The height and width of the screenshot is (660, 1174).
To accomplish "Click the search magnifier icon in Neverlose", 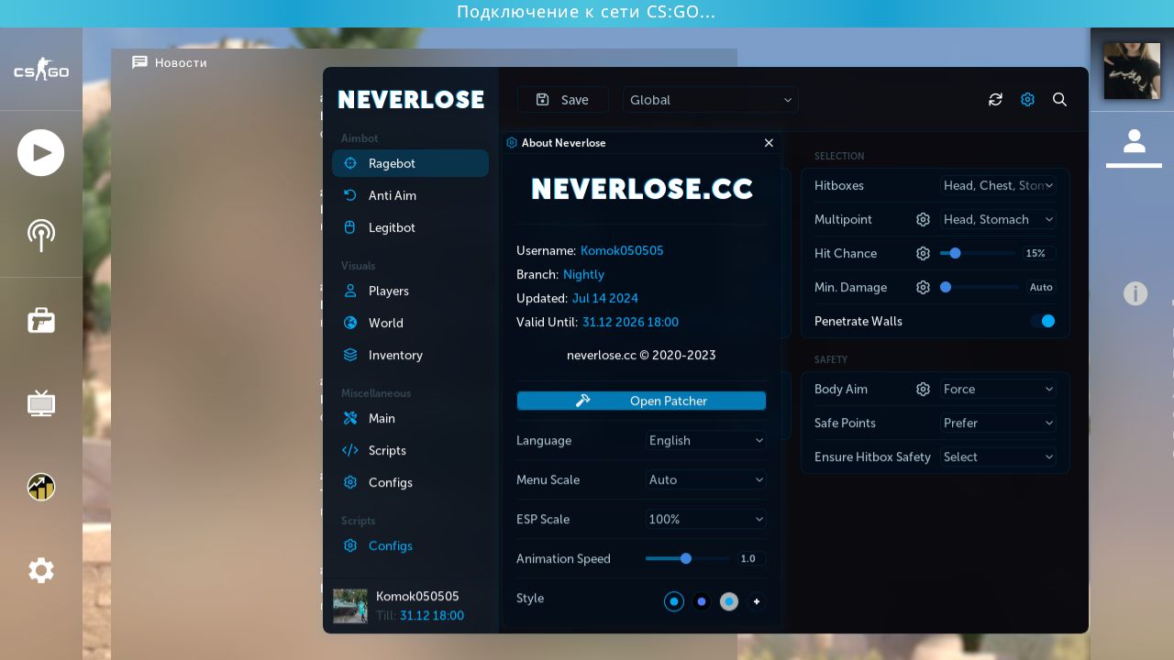I will click(1059, 100).
